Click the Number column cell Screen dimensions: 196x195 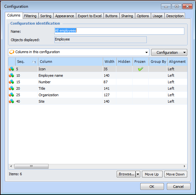click(x=70, y=82)
